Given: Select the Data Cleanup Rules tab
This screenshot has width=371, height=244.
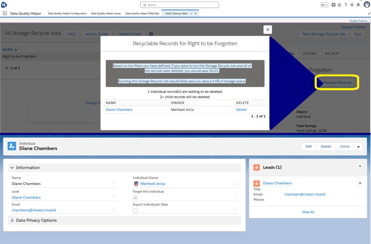Looking at the screenshot, I should (176, 13).
